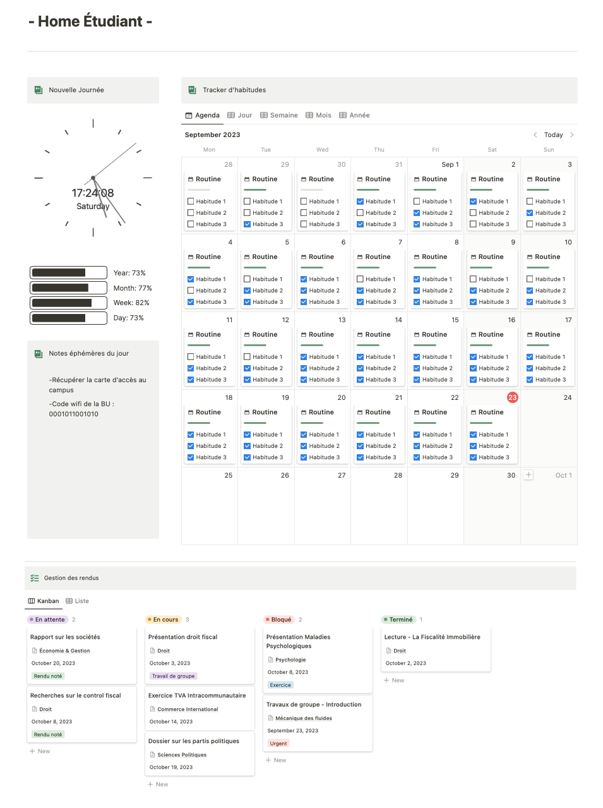The image size is (603, 808).
Task: Click the Notes éphémères du jour icon
Action: tap(39, 354)
